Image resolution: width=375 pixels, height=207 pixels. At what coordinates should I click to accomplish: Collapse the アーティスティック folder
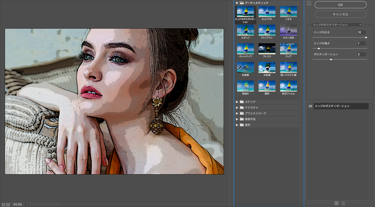[237, 3]
